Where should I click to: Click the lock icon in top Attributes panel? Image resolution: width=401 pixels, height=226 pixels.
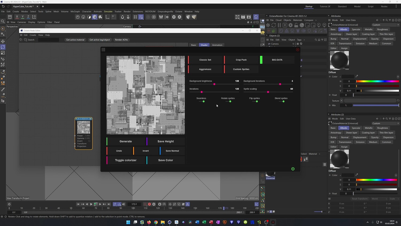(x=393, y=20)
